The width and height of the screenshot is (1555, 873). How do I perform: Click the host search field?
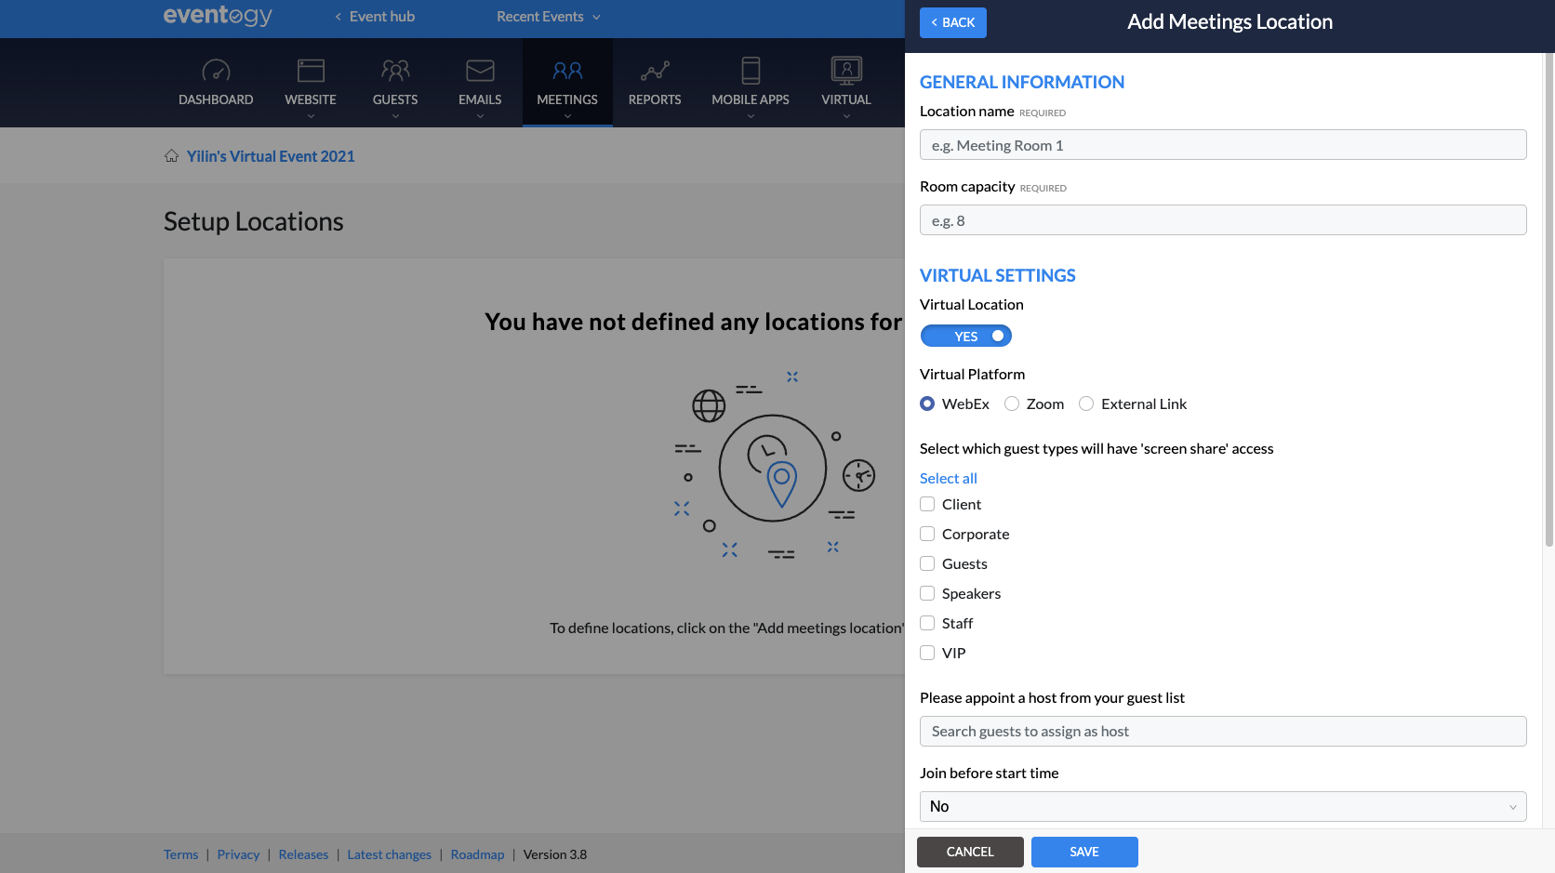1221,731
